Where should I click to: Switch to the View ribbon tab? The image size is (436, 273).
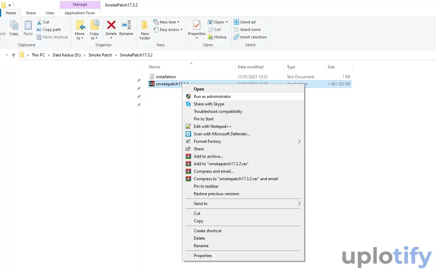[x=50, y=13]
